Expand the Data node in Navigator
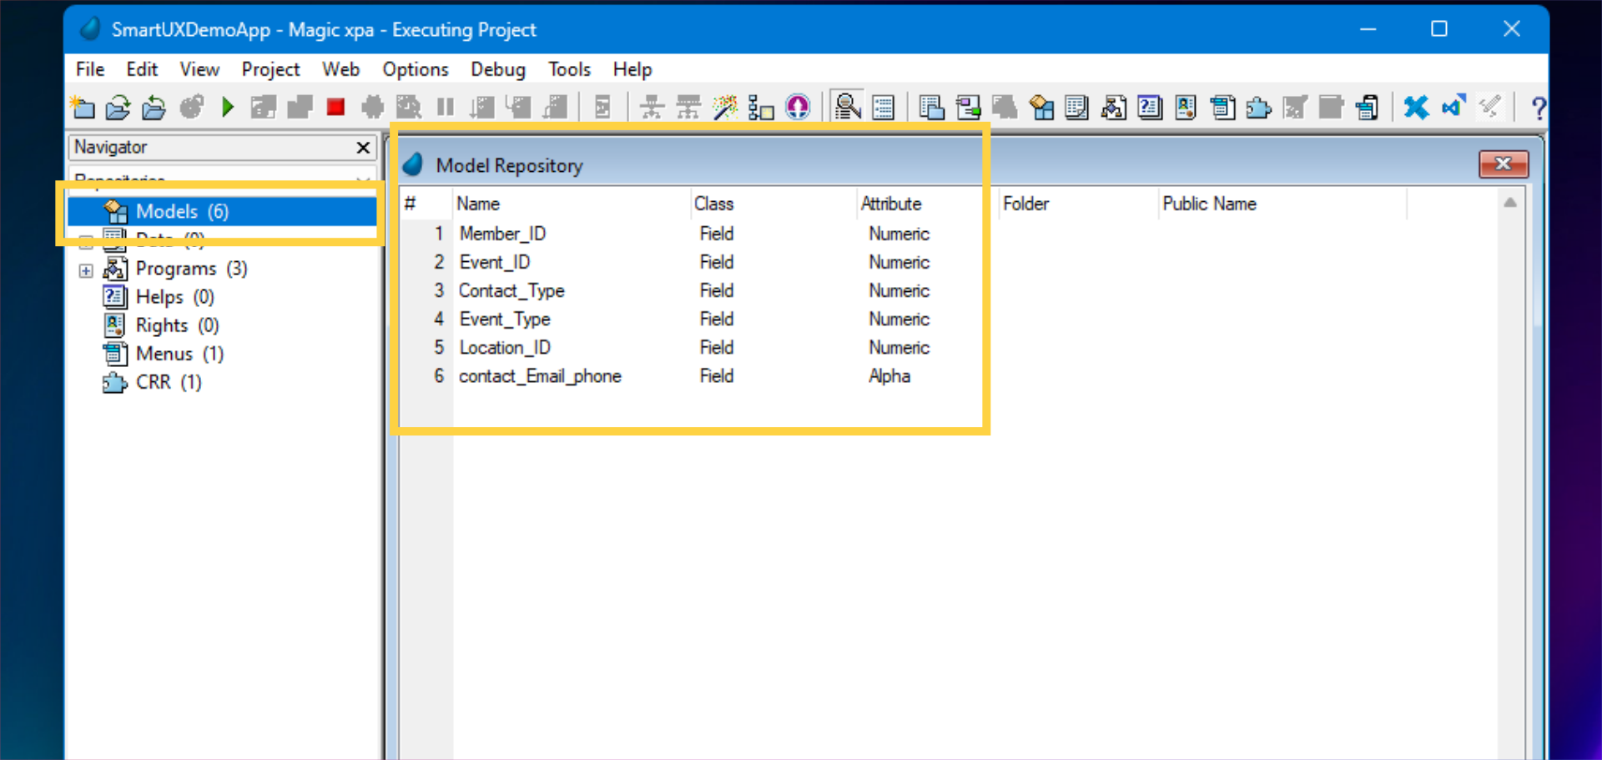1602x760 pixels. [x=86, y=241]
